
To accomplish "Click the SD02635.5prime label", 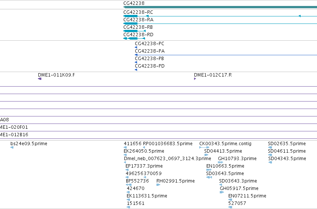I will [x=287, y=144].
